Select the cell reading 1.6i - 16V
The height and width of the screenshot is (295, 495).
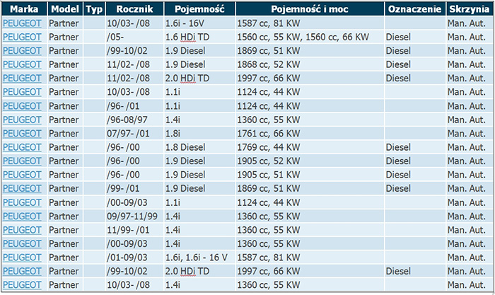click(200, 23)
